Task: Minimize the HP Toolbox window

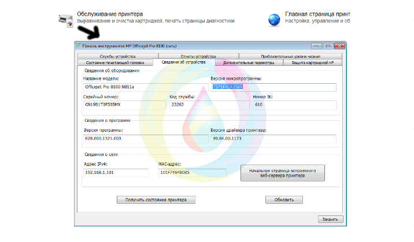Action: pos(316,46)
